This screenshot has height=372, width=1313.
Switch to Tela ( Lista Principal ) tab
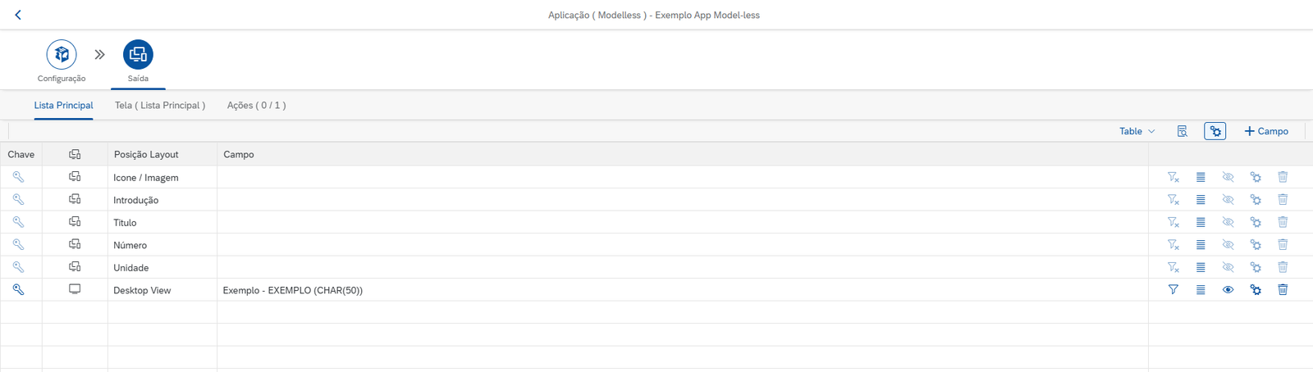tap(160, 105)
